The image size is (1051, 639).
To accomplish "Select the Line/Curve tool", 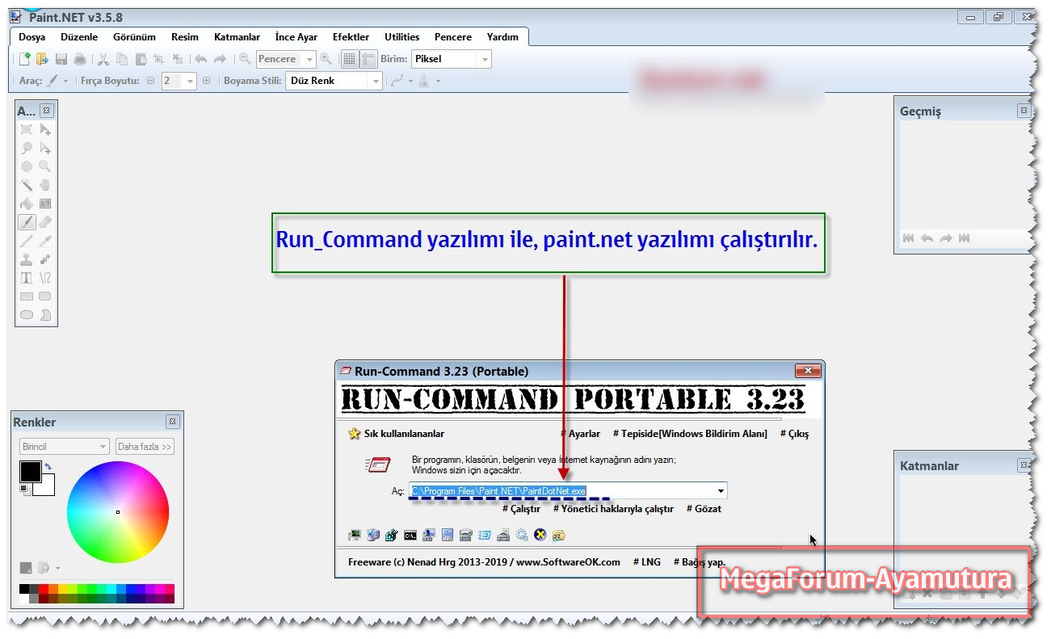I will point(45,278).
